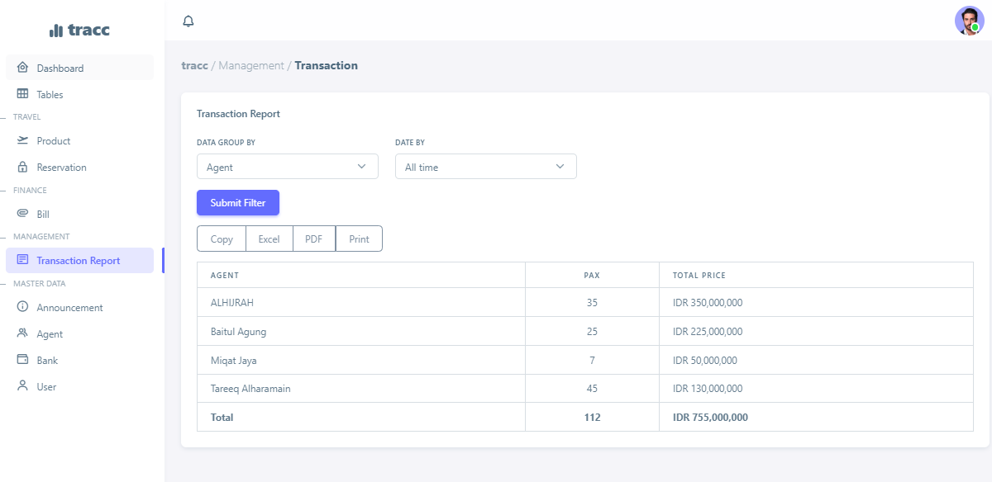Expand the Date By dropdown

tap(485, 167)
